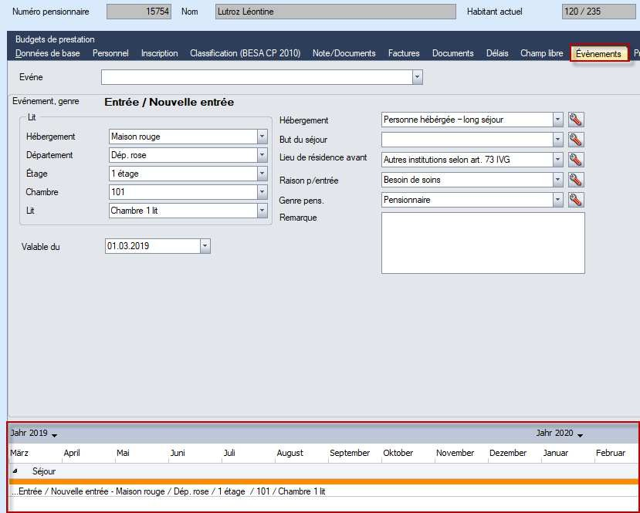Open the Valable du date picker
This screenshot has width=640, height=513.
click(205, 246)
